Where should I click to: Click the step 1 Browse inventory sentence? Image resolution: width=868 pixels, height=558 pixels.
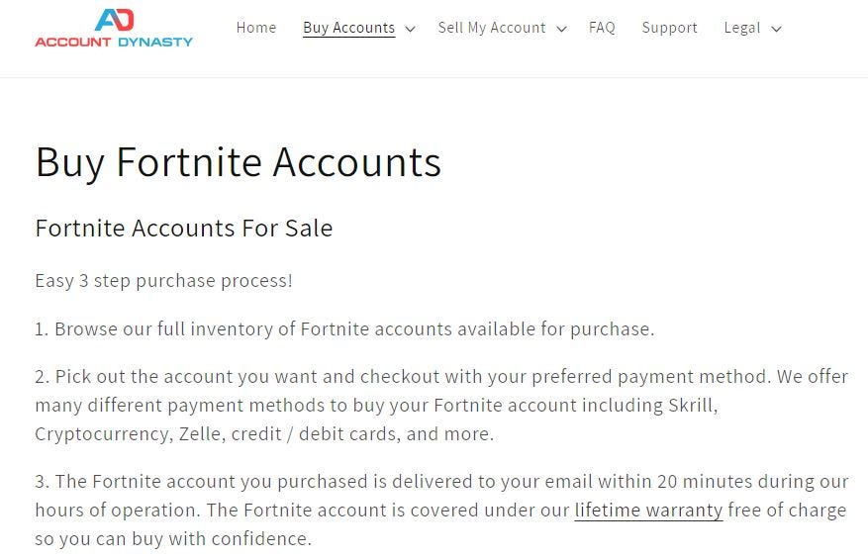point(344,328)
